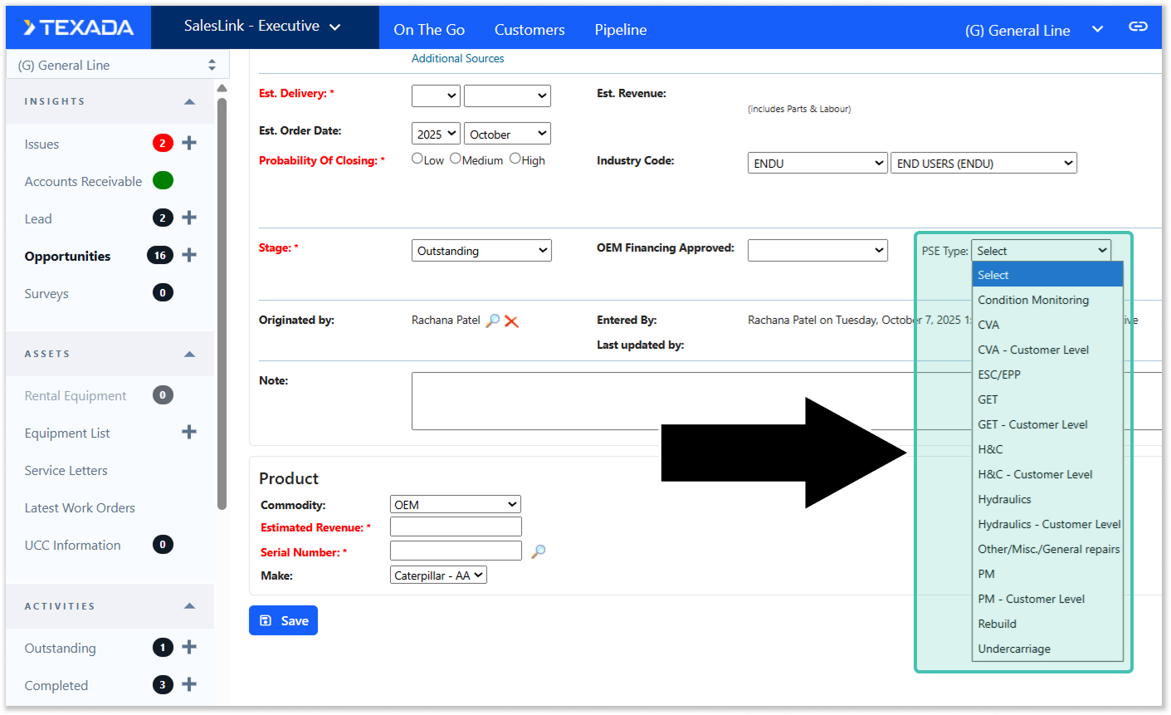Click the plus icon for Equipment List
This screenshot has height=715, width=1171.
189,432
